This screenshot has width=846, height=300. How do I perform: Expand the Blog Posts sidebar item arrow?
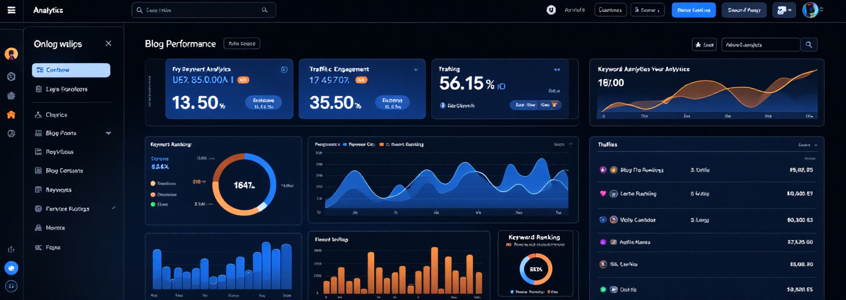[x=108, y=133]
